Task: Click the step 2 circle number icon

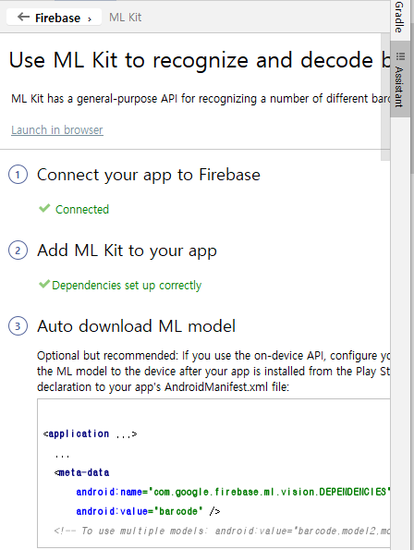Action: [18, 251]
